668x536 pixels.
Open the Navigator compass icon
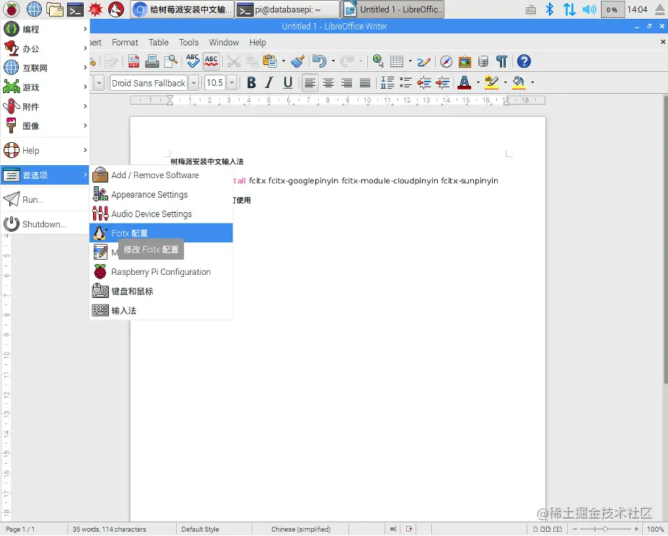[446, 61]
